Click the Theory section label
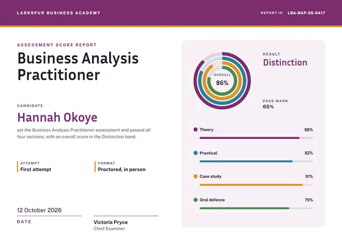The height and width of the screenshot is (242, 342). [206, 129]
